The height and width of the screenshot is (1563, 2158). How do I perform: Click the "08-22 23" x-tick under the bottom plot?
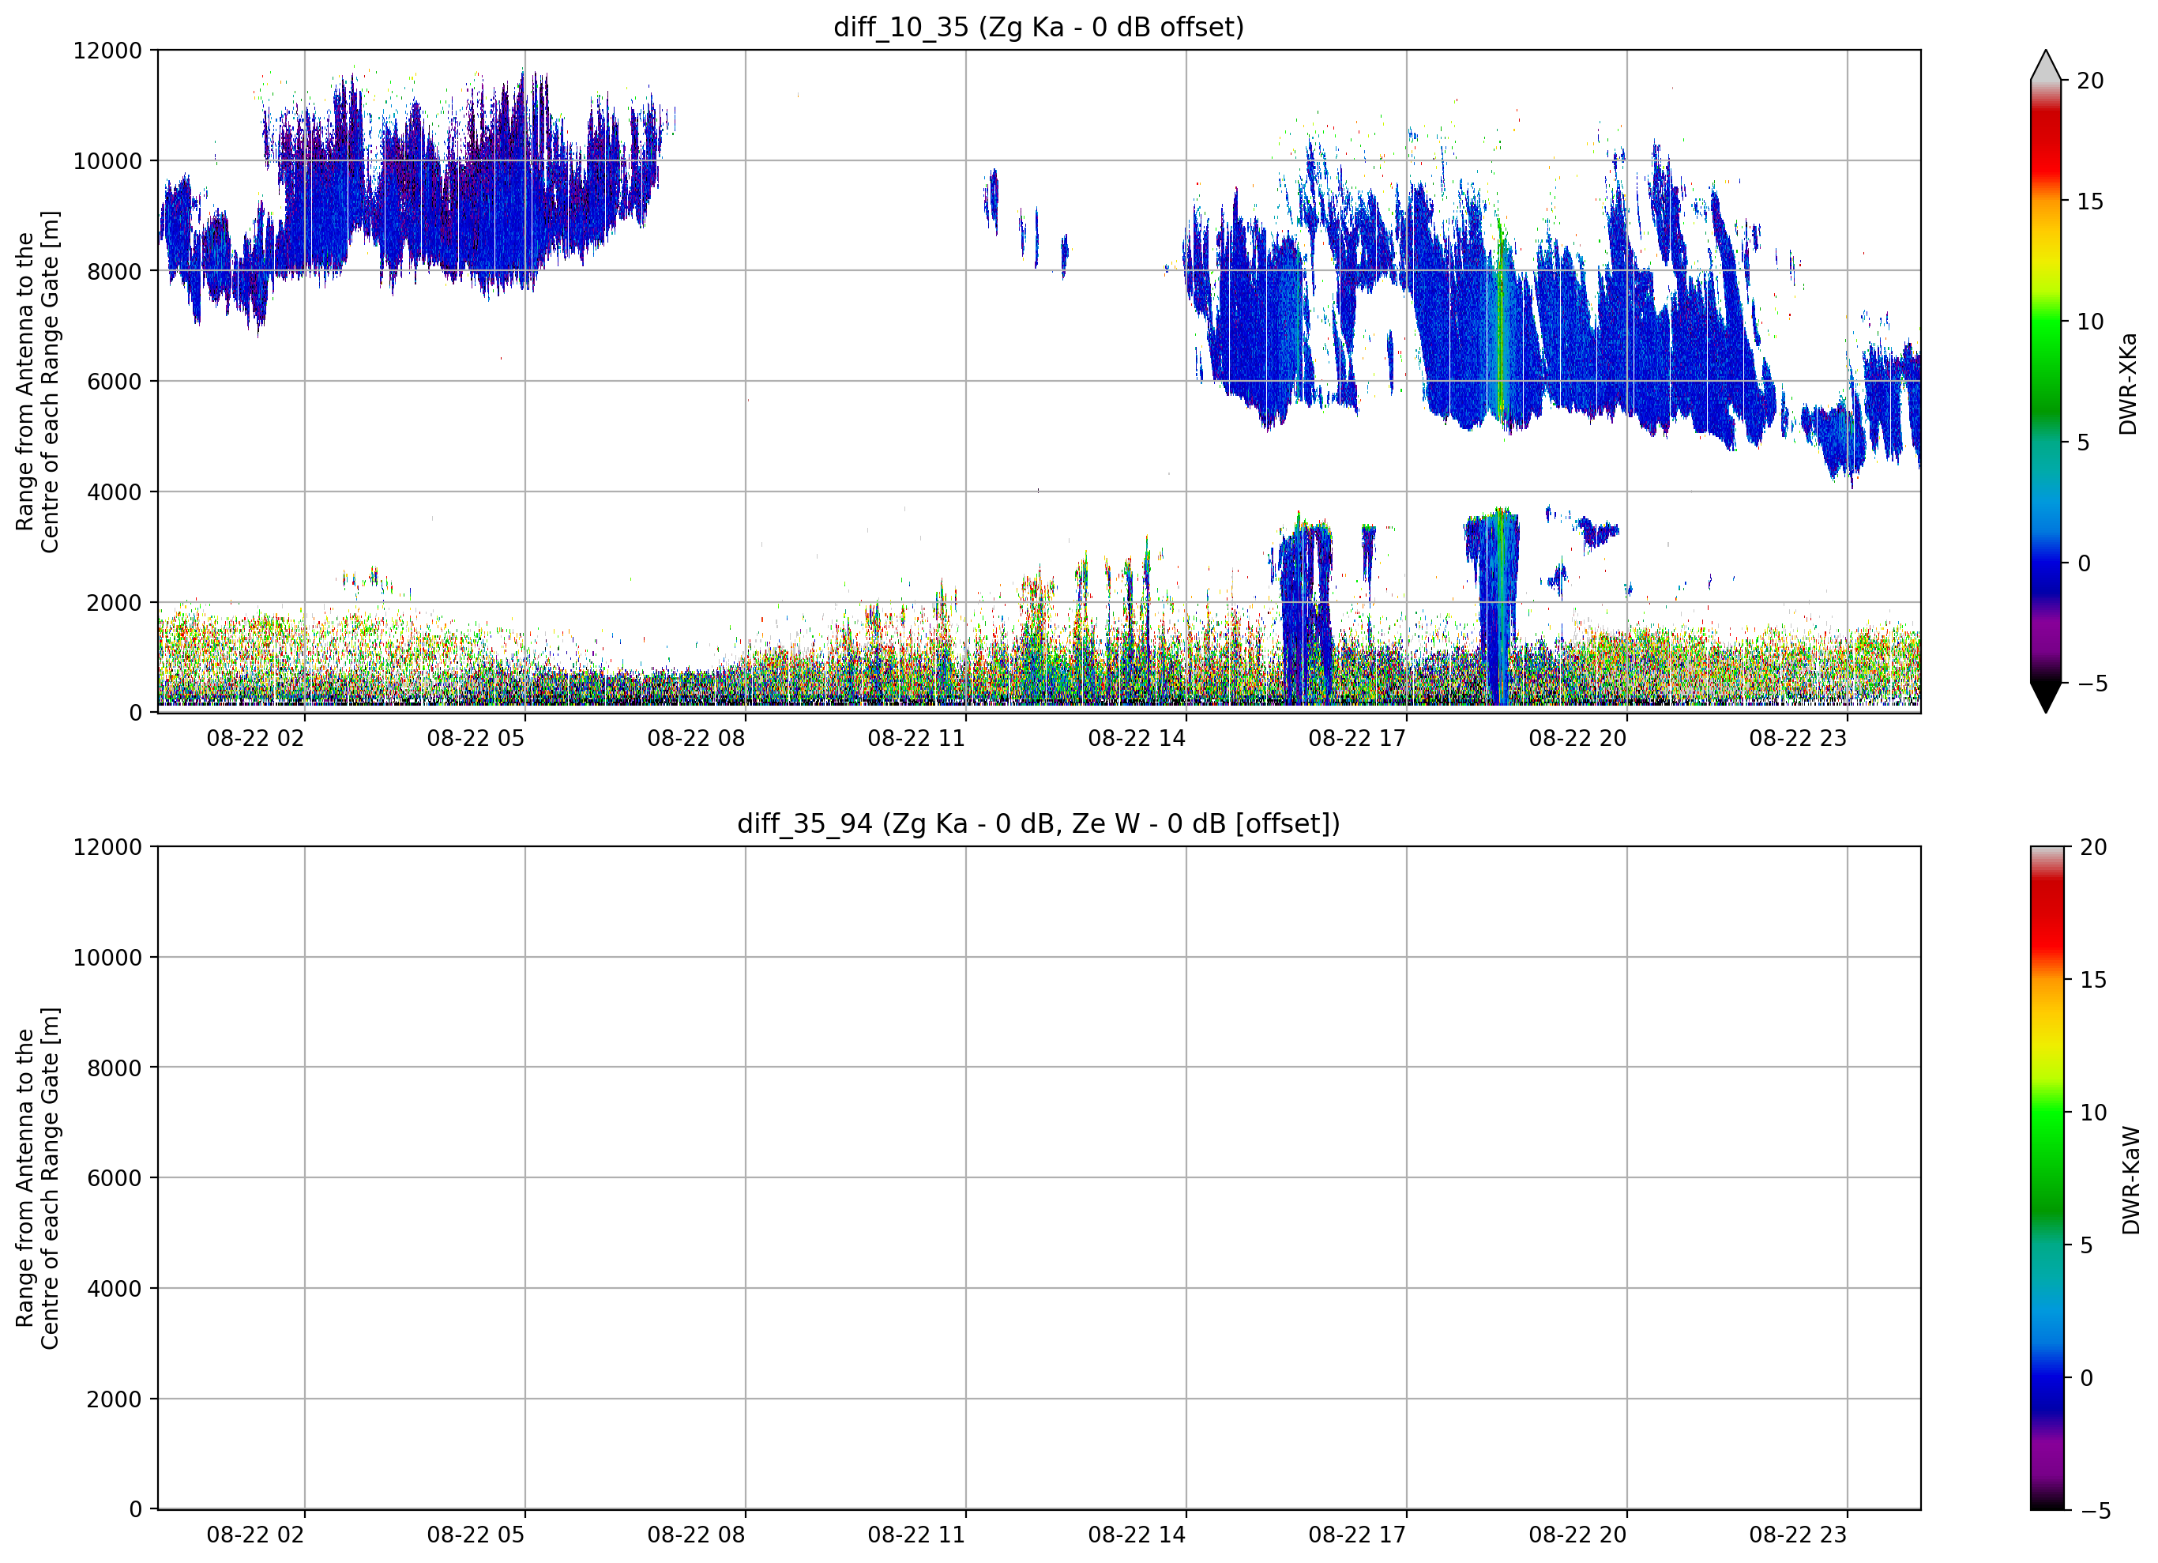[1797, 1535]
